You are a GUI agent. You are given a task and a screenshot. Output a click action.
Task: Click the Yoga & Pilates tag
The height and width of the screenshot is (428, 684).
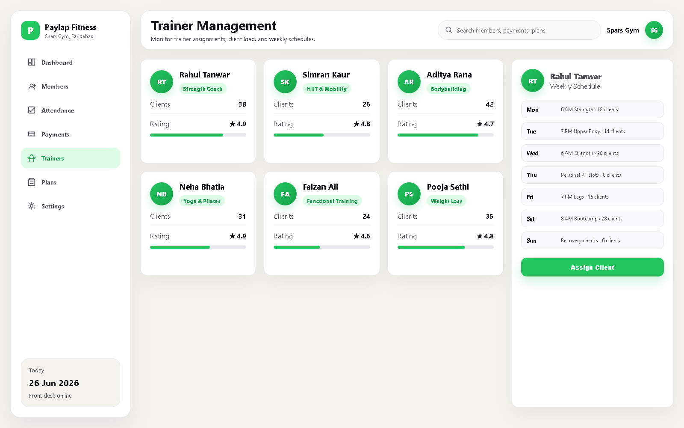pos(202,201)
